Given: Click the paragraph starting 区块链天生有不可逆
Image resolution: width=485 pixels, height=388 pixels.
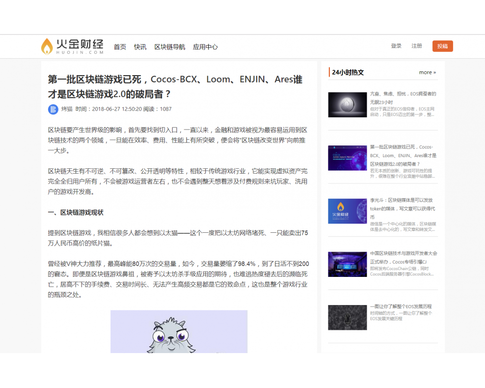Looking at the screenshot, I should (178, 181).
